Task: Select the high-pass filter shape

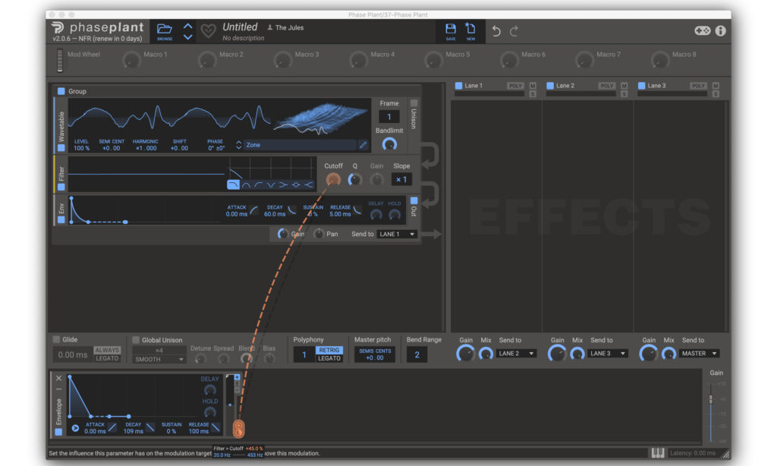Action: pos(258,185)
